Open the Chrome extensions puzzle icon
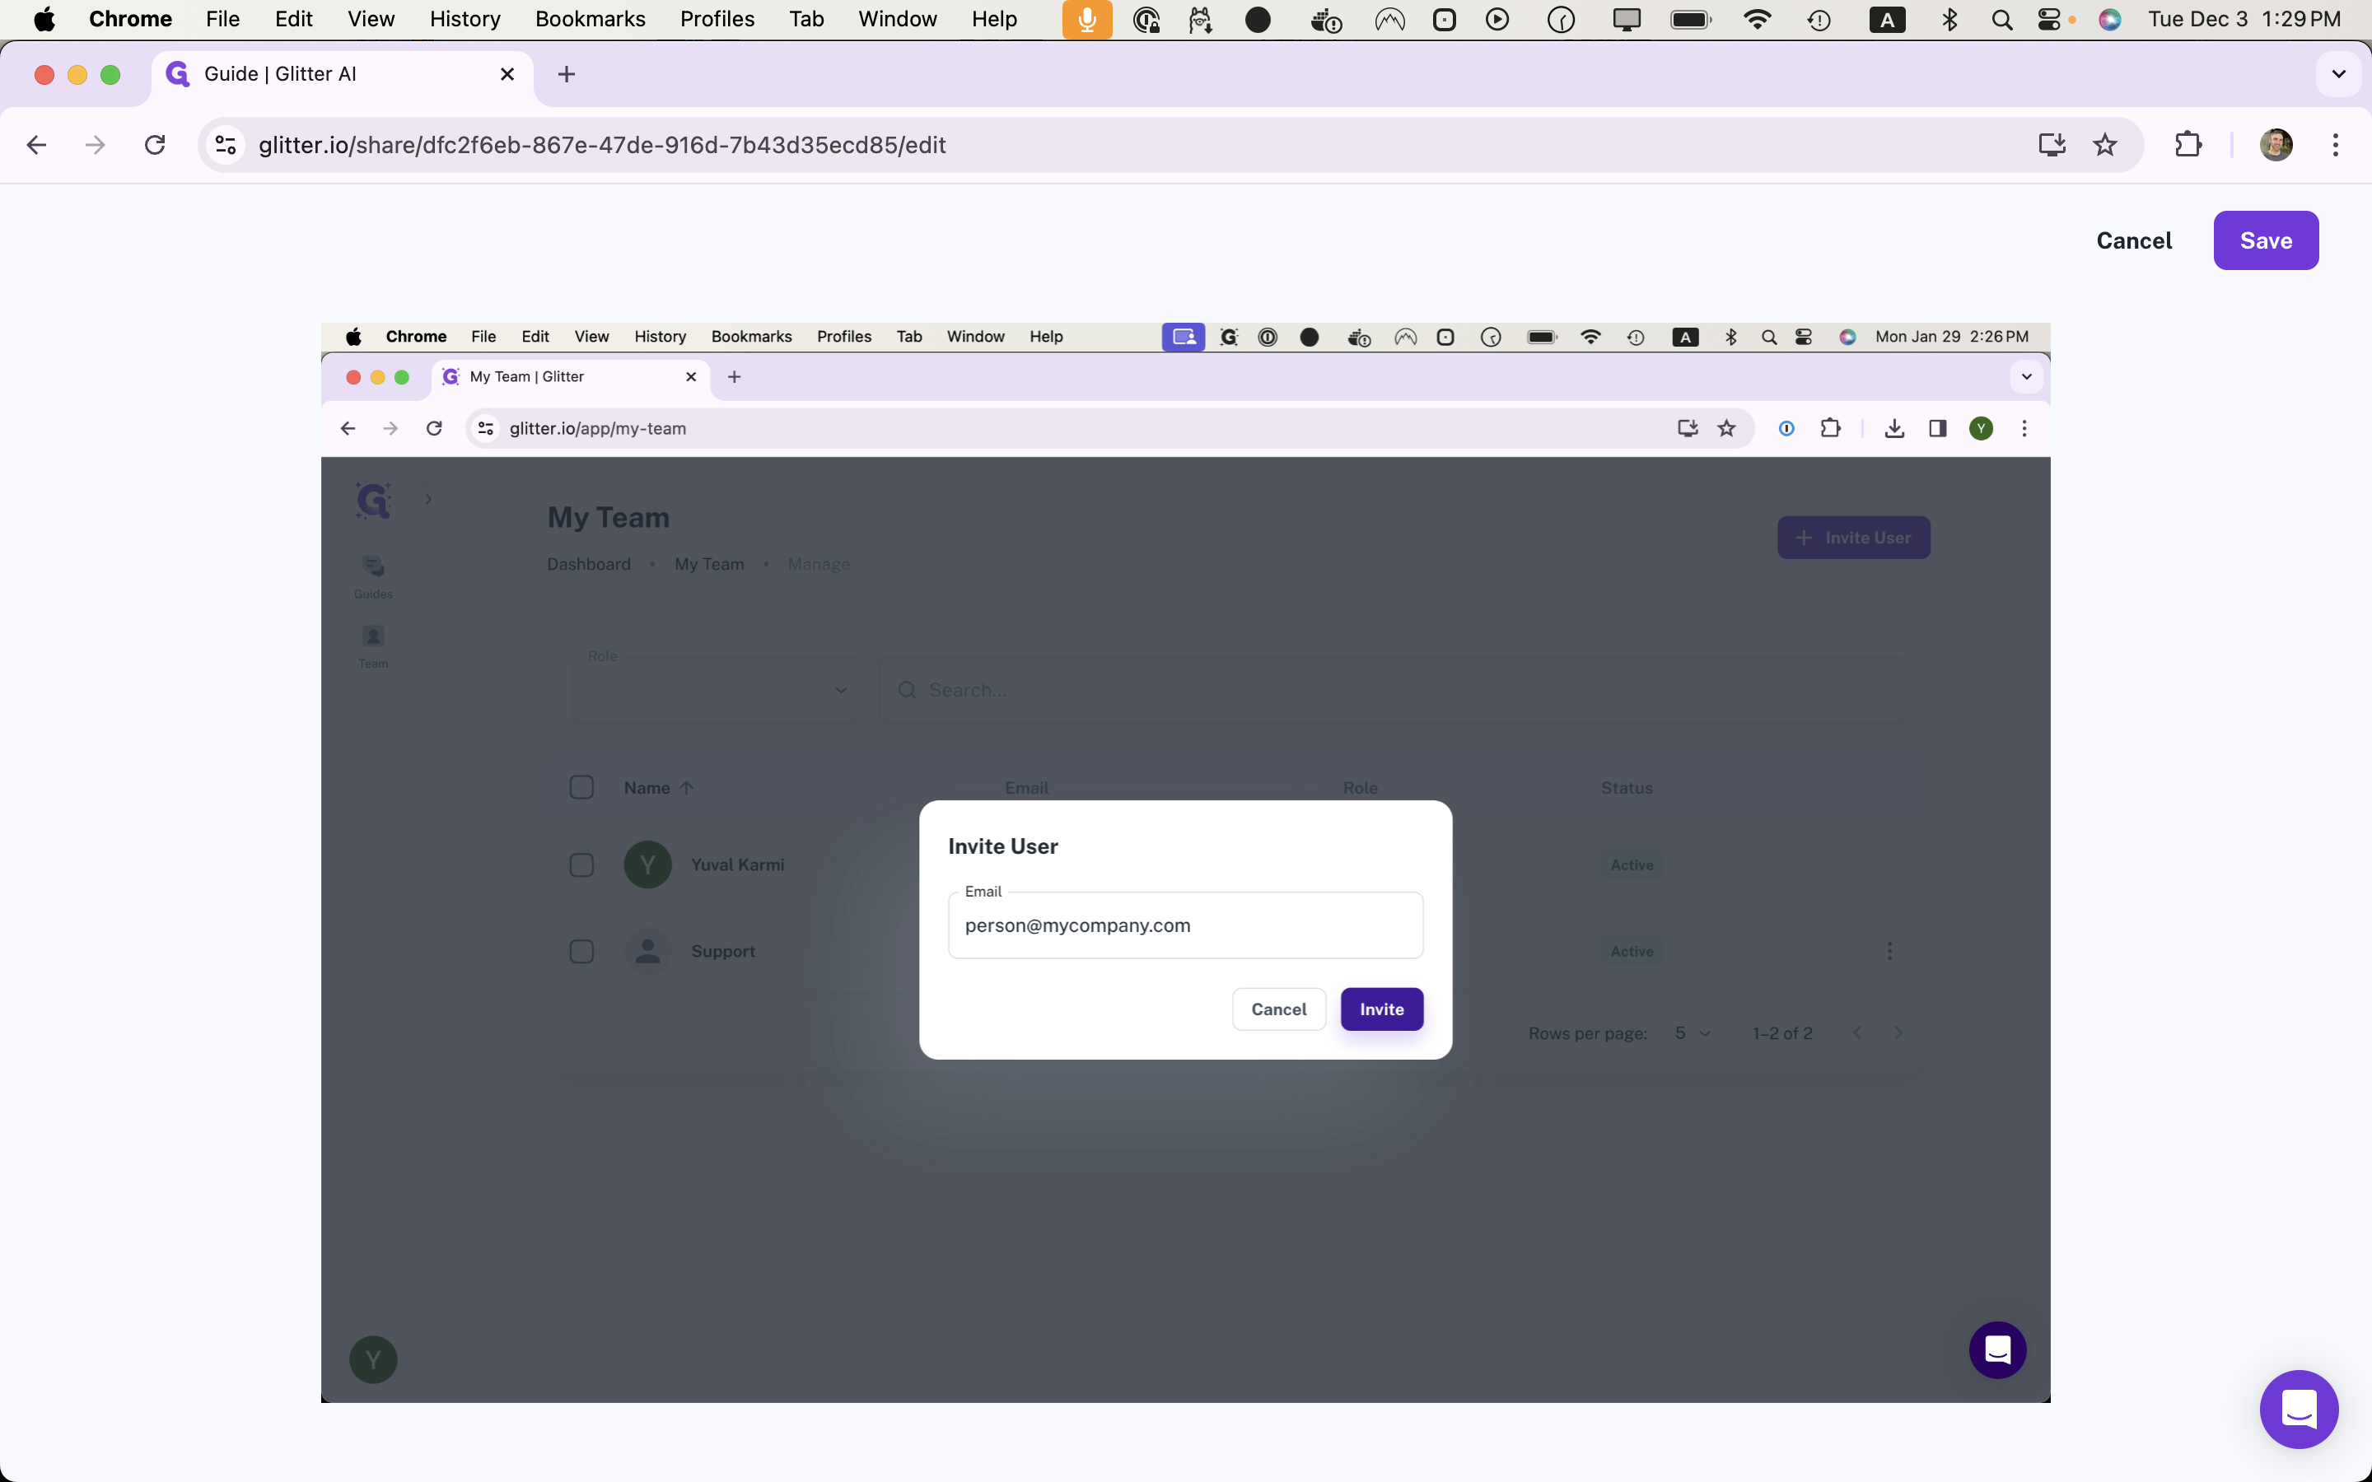Viewport: 2372px width, 1482px height. click(2188, 145)
